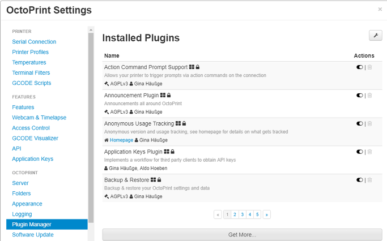Select Software Update in sidebar
This screenshot has height=241, width=387.
tap(33, 235)
